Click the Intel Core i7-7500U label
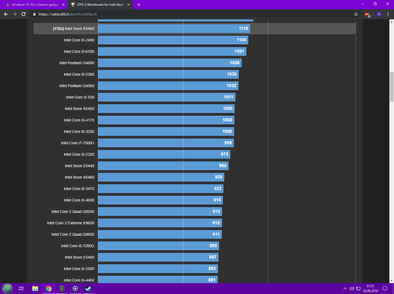Screen dimensions: 394x294 pyautogui.click(x=77, y=143)
